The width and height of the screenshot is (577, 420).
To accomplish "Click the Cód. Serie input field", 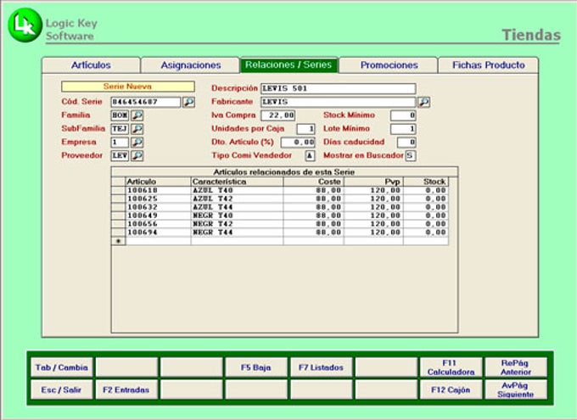I will click(x=146, y=102).
